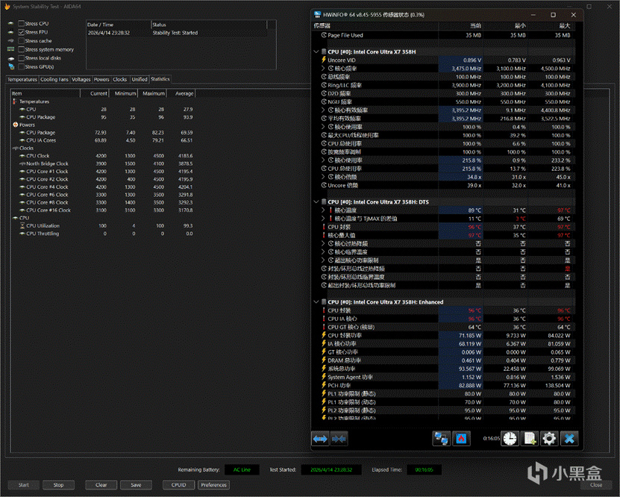Click hourglass icon beside CPU Utilization
Image resolution: width=620 pixels, height=497 pixels.
(x=22, y=226)
